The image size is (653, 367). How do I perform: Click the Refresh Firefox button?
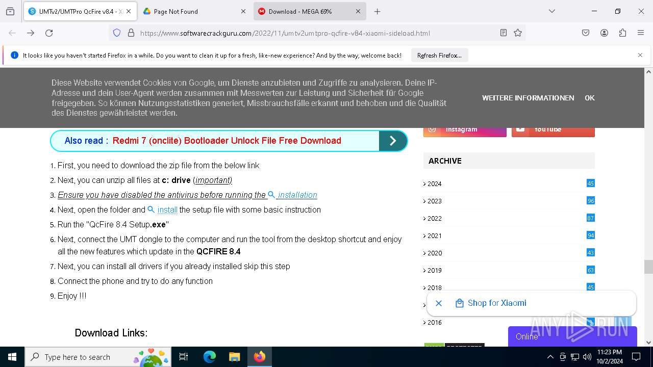[439, 55]
